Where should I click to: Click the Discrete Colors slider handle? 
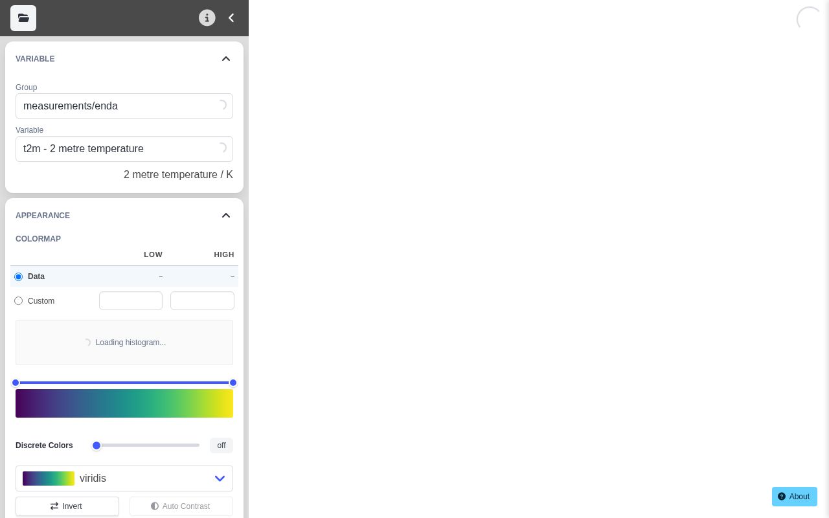[97, 445]
